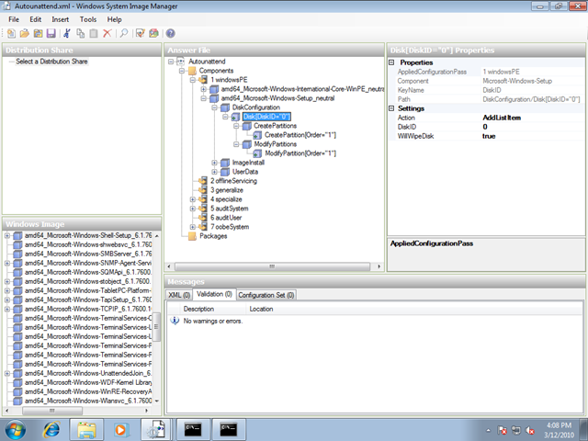The image size is (588, 441).
Task: Switch to the Validation (0) tab
Action: click(x=214, y=294)
